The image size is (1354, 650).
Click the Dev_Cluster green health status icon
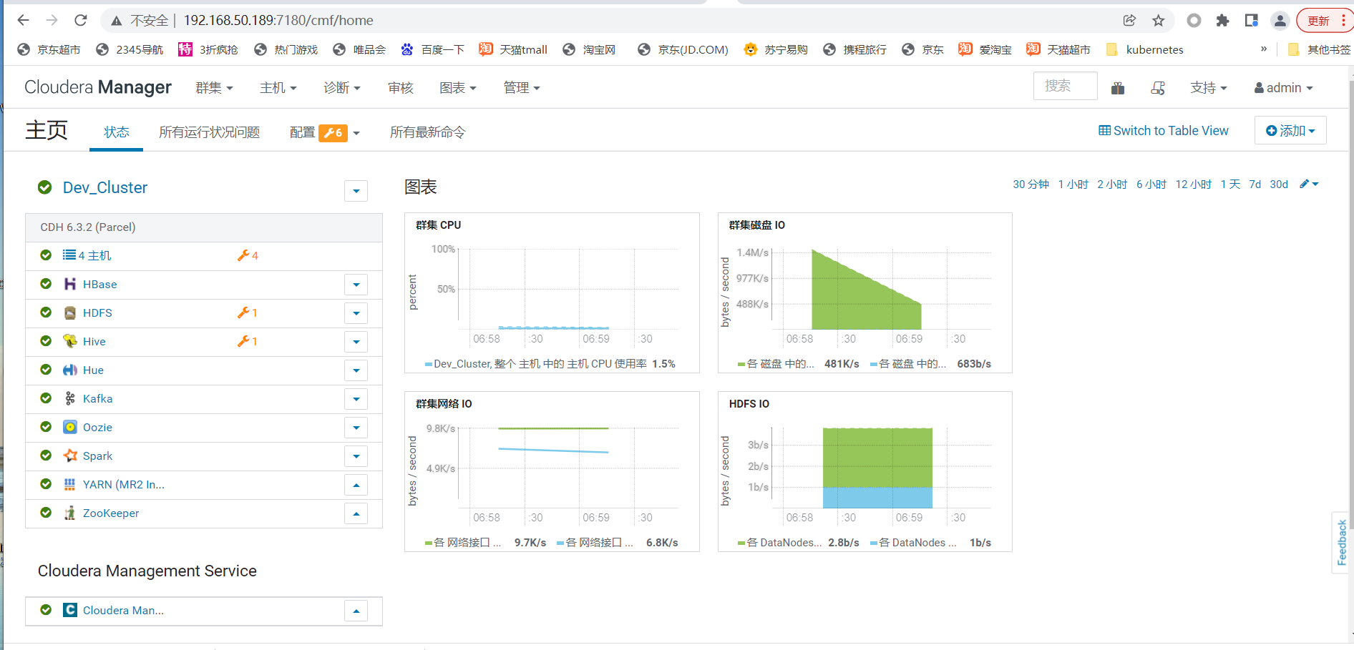tap(44, 187)
